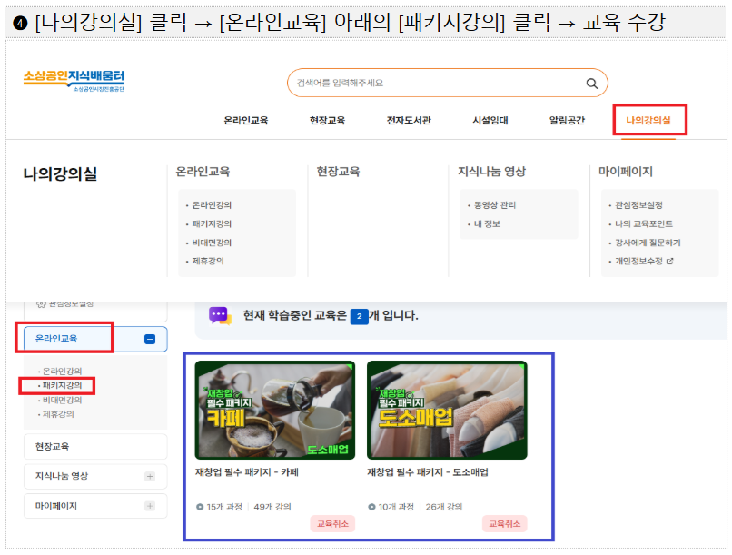Click the search magnifier icon
This screenshot has height=555, width=732.
[589, 83]
